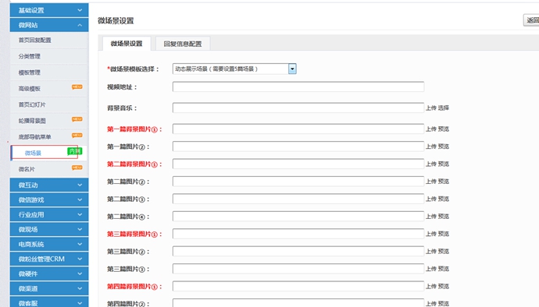Click 预览 for 第四篇背景图片①
The width and height of the screenshot is (539, 307).
tap(444, 287)
